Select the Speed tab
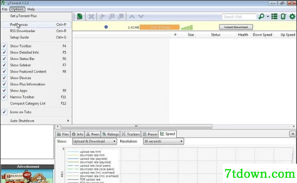The width and height of the screenshot is (297, 183). 167,134
